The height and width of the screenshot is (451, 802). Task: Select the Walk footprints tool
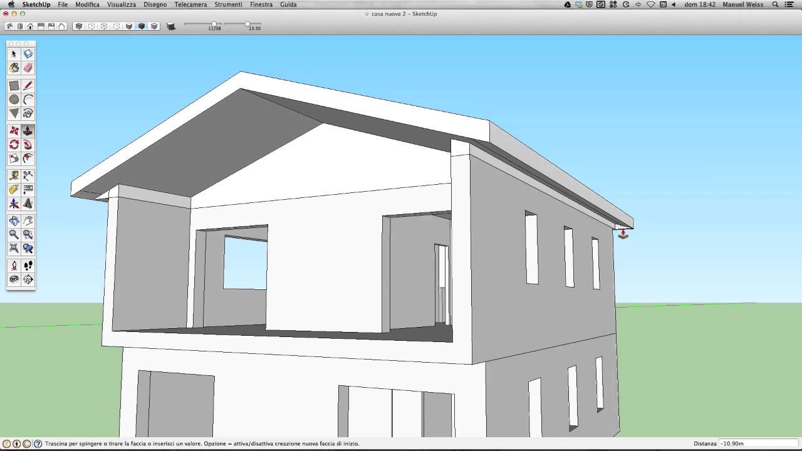pyautogui.click(x=28, y=266)
